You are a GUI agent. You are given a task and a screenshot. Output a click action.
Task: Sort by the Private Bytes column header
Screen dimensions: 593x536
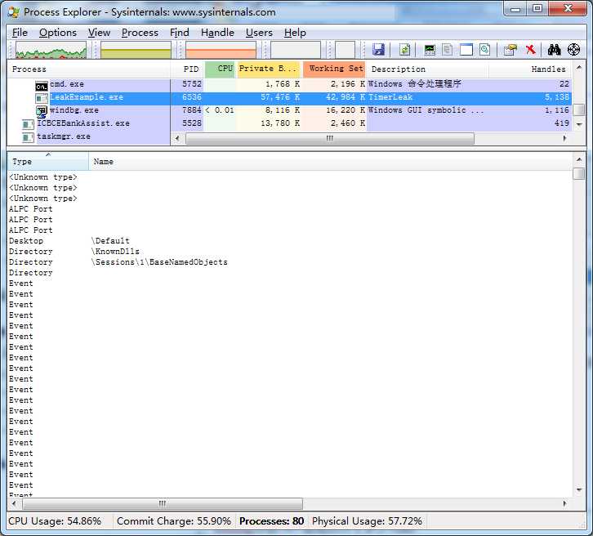(x=269, y=69)
